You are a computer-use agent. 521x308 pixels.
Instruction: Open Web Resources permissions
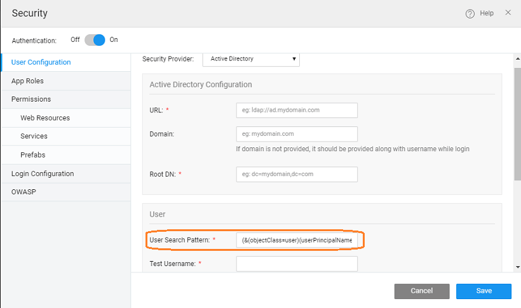click(x=45, y=117)
